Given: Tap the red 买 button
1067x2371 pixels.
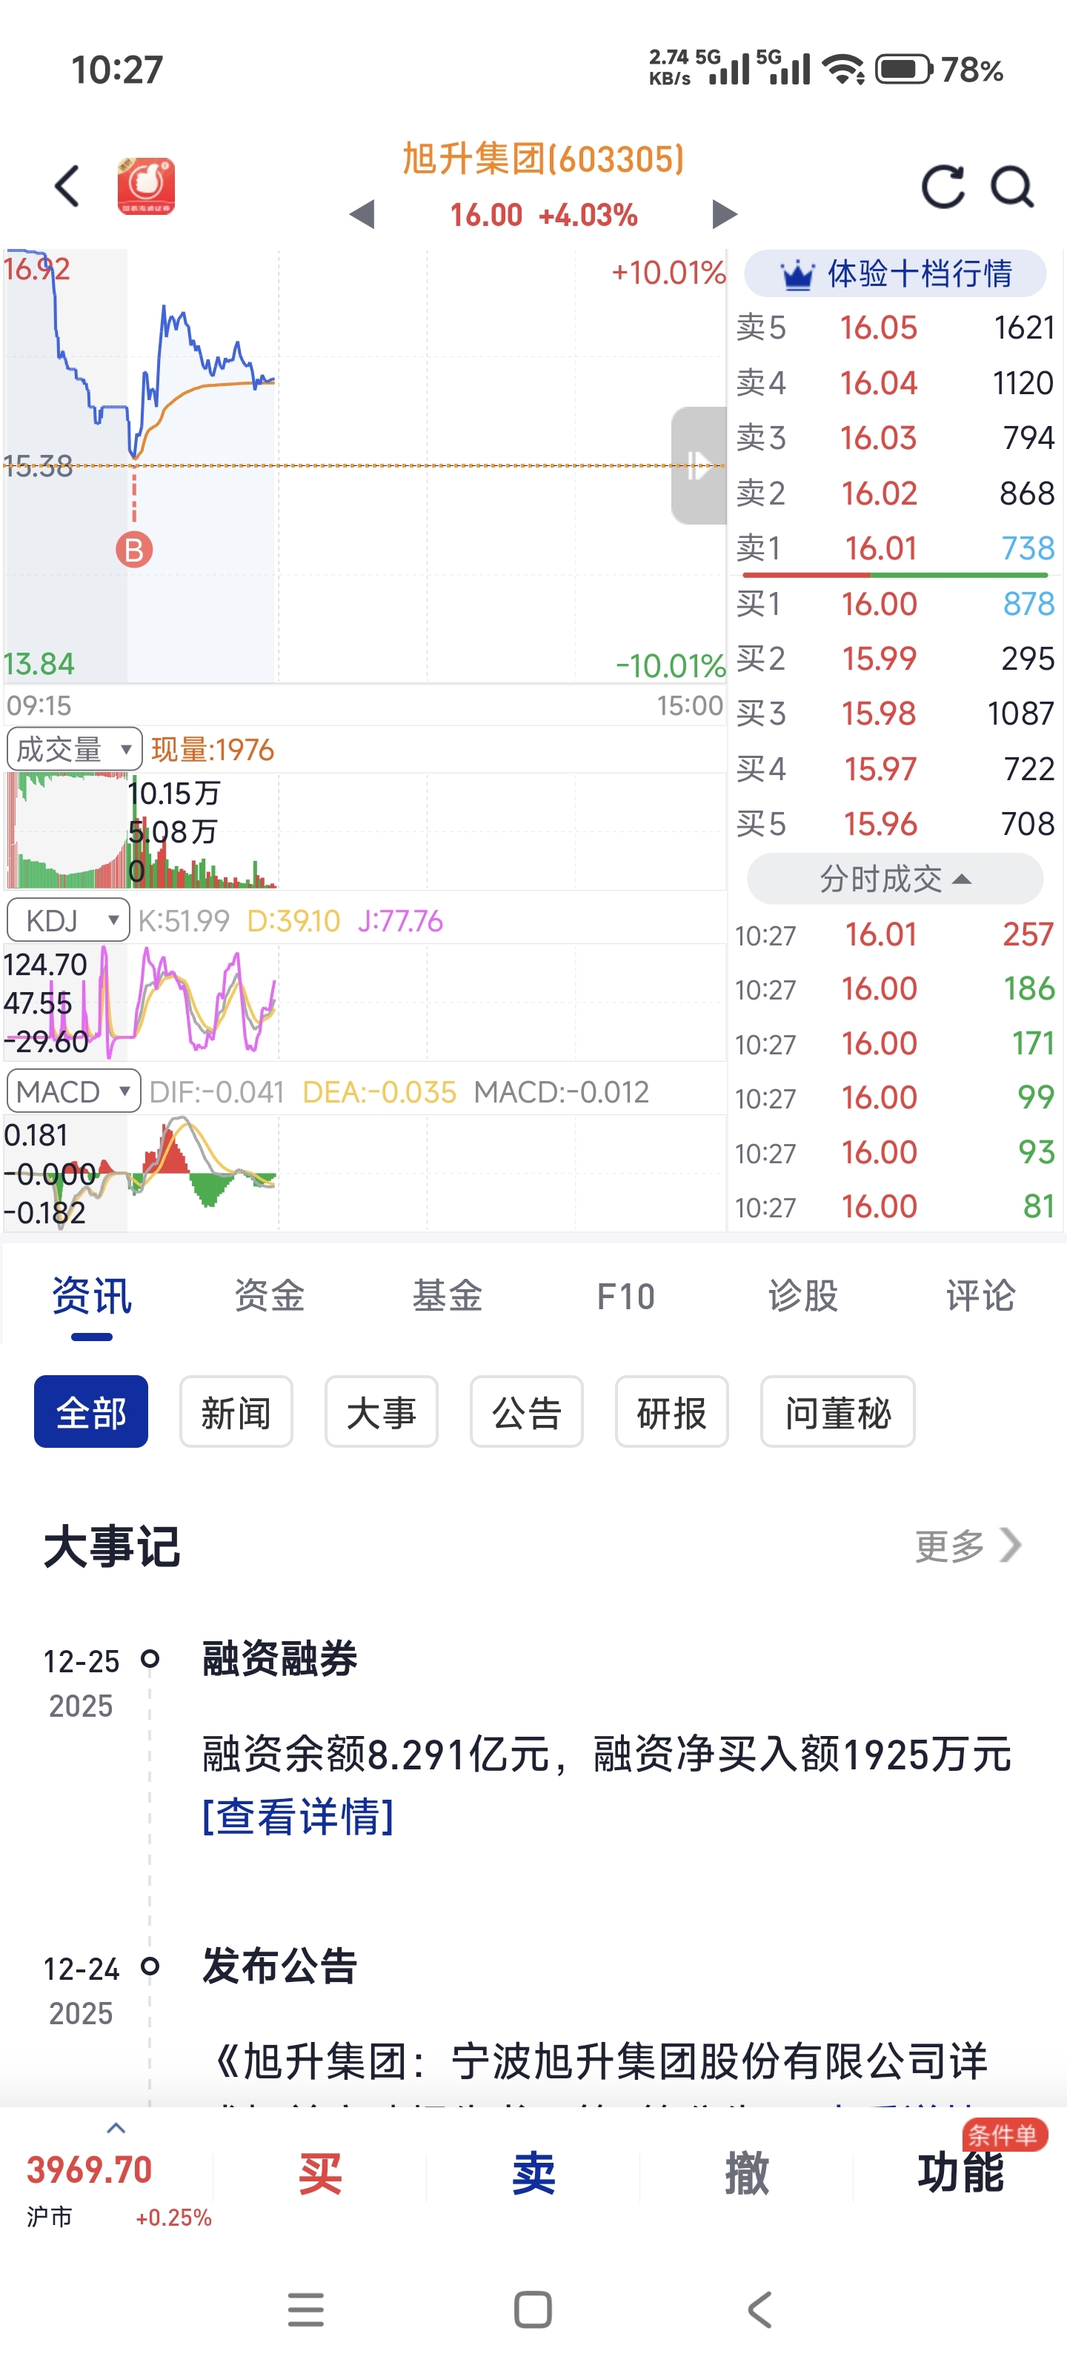Looking at the screenshot, I should 320,2174.
